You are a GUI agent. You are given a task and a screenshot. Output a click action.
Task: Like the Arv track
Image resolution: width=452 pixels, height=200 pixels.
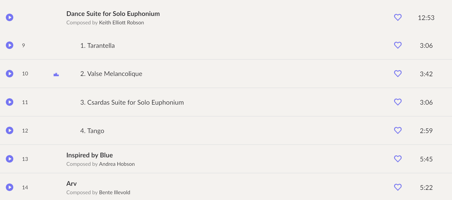tap(398, 187)
